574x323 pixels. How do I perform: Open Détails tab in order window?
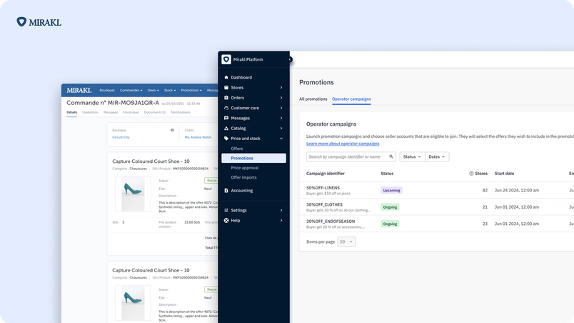[x=71, y=112]
